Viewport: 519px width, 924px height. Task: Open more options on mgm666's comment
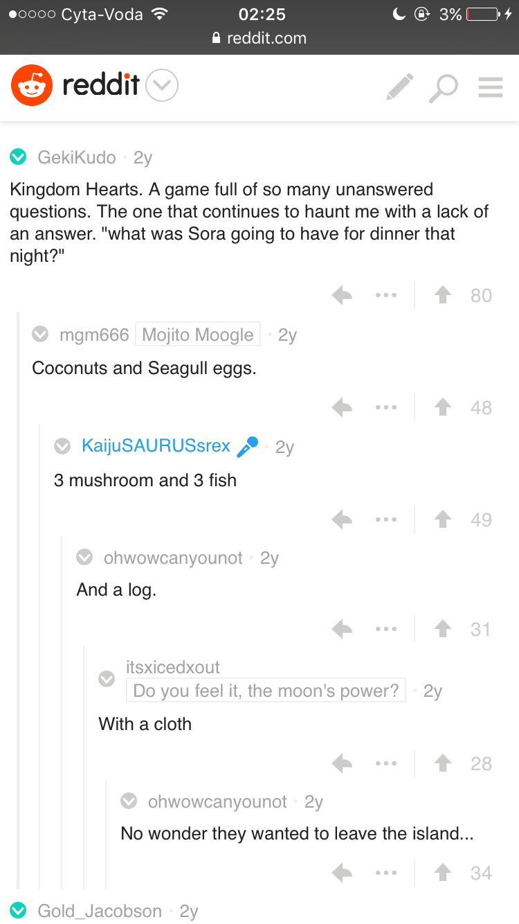[386, 408]
